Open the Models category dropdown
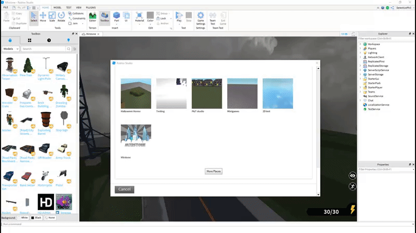The image size is (416, 233). tap(10, 49)
